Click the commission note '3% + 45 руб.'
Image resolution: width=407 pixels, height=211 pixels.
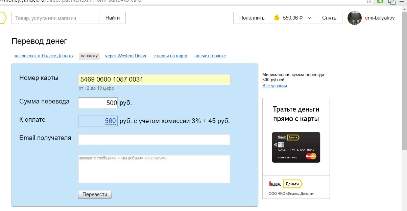pyautogui.click(x=211, y=121)
